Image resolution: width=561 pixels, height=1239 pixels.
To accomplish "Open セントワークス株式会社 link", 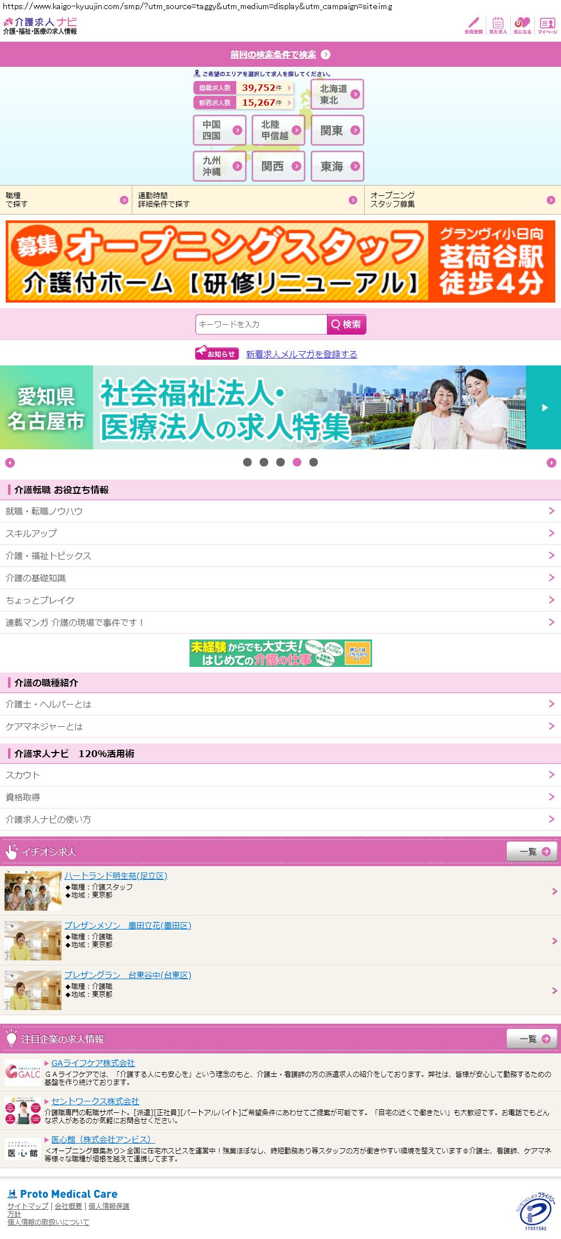I will point(95,1101).
